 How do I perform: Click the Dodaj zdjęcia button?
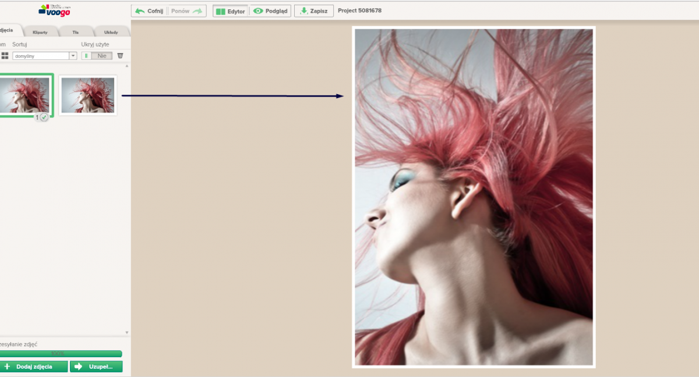[x=34, y=367]
